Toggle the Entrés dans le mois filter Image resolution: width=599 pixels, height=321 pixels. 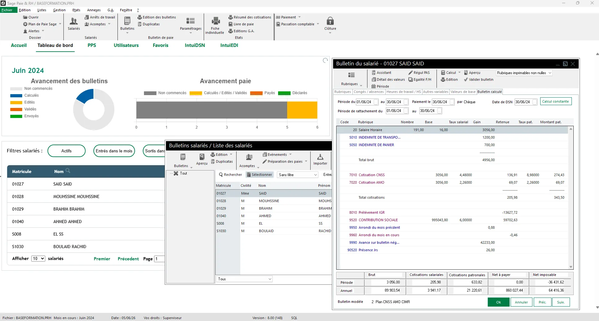click(114, 151)
